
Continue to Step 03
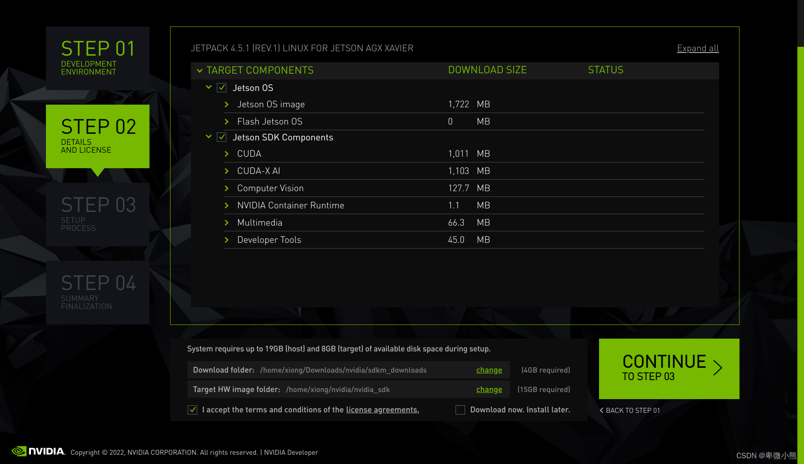(x=669, y=369)
